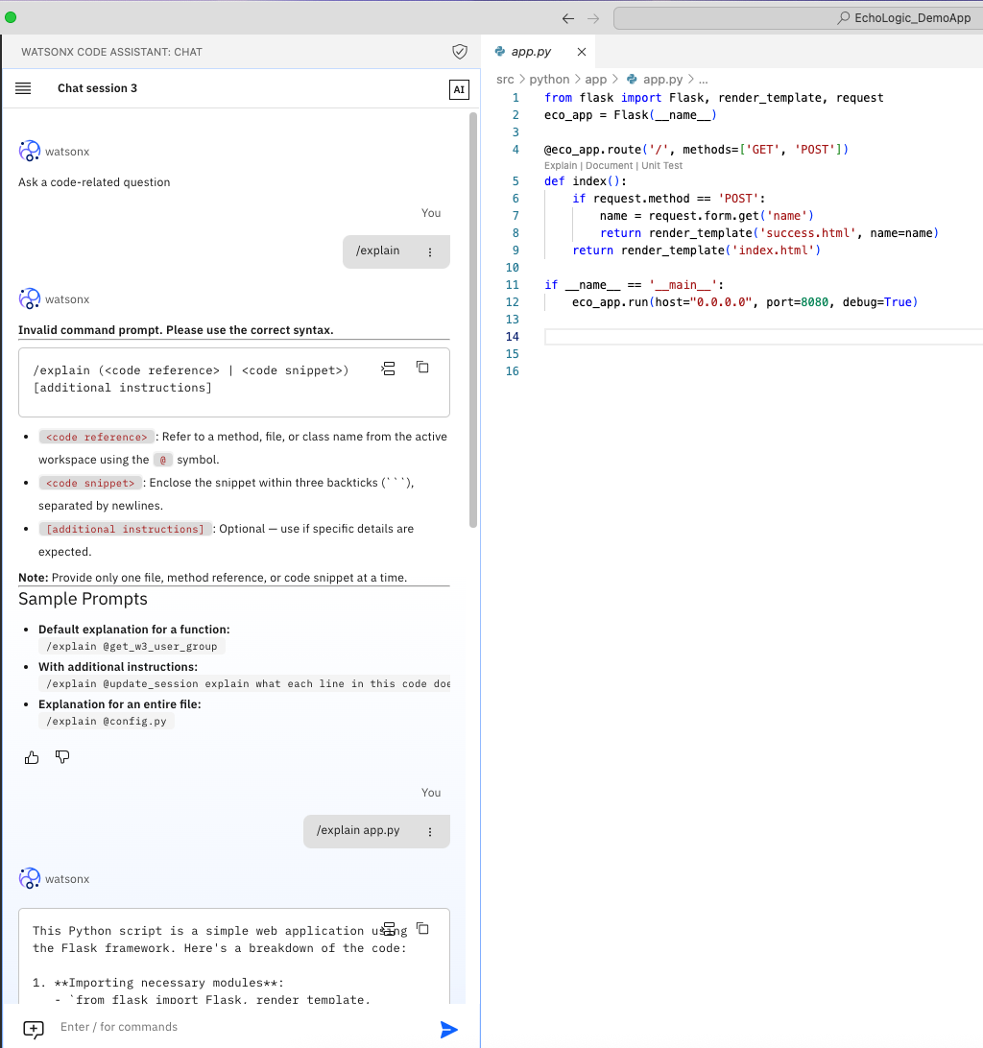Insert the Flask explanation block into editor
Screen dimensions: 983x1048
tap(389, 928)
